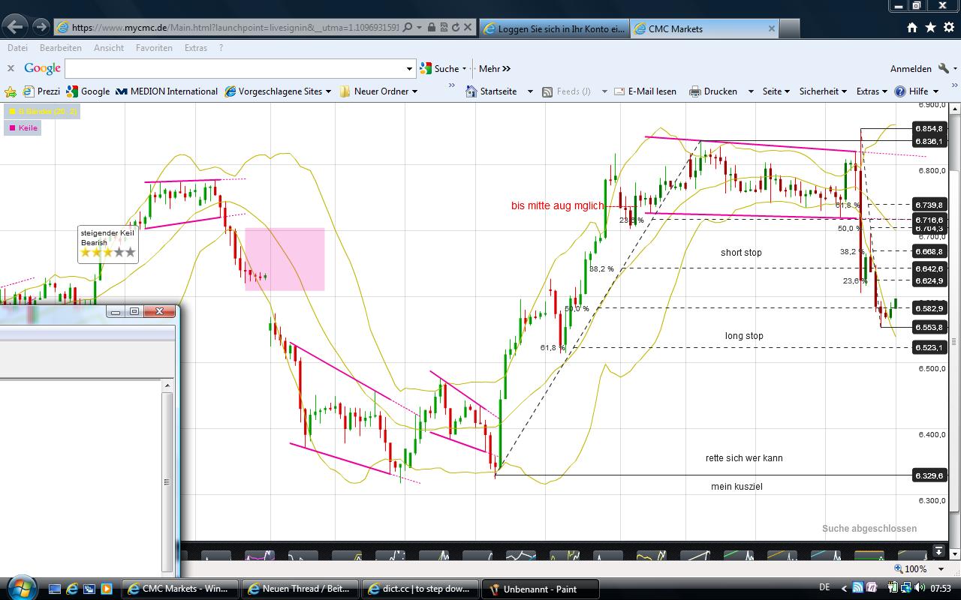Open the Seite dropdown menu

[776, 91]
